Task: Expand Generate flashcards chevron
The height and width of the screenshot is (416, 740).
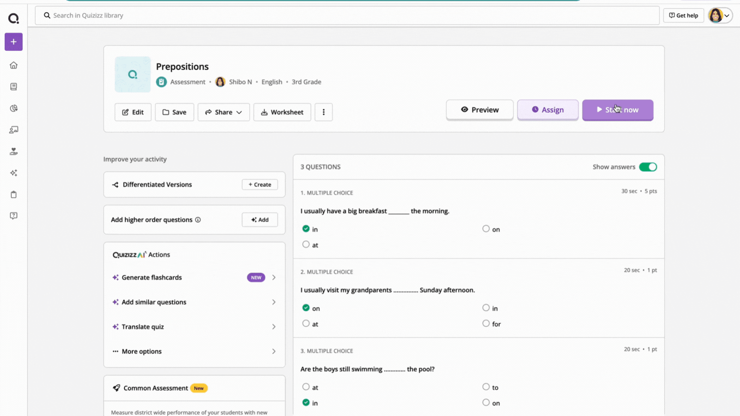Action: coord(274,277)
